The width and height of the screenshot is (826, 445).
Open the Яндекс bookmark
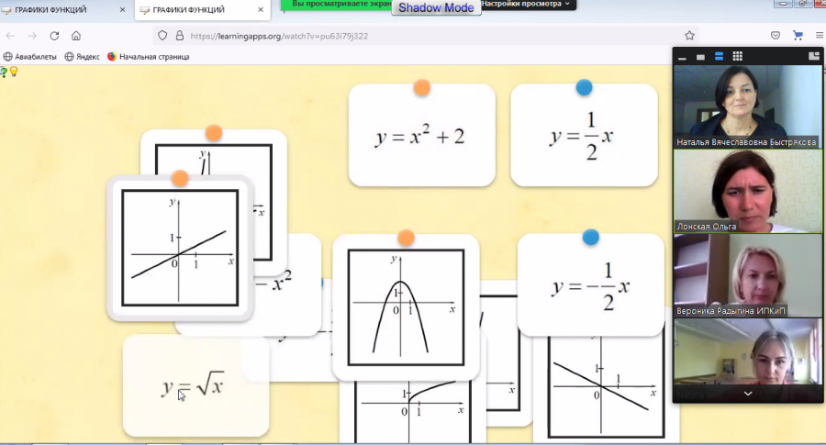[83, 57]
